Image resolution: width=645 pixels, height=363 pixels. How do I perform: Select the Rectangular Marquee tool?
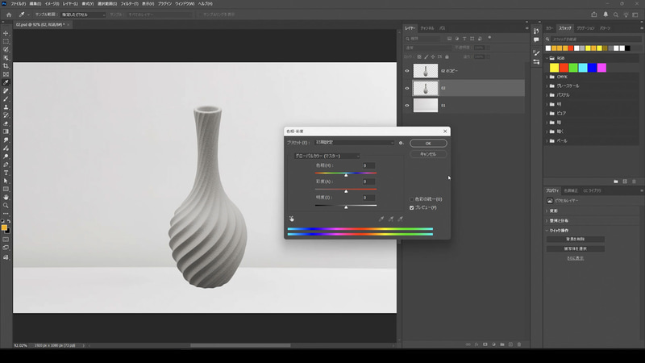click(6, 41)
